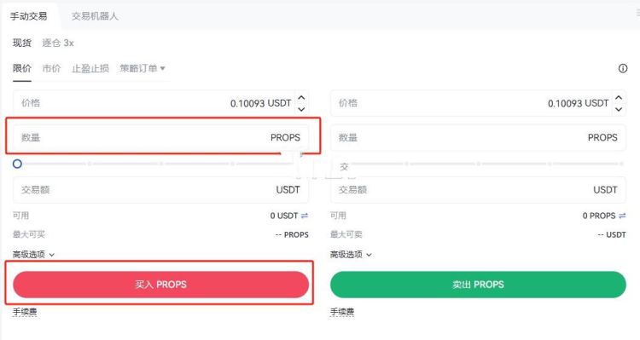The width and height of the screenshot is (640, 340).
Task: Open the order type info icon
Action: tap(622, 68)
